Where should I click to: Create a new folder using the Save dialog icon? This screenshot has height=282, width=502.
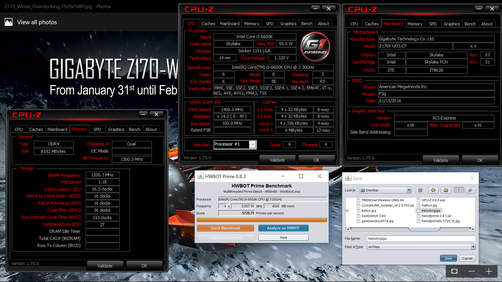[446, 190]
